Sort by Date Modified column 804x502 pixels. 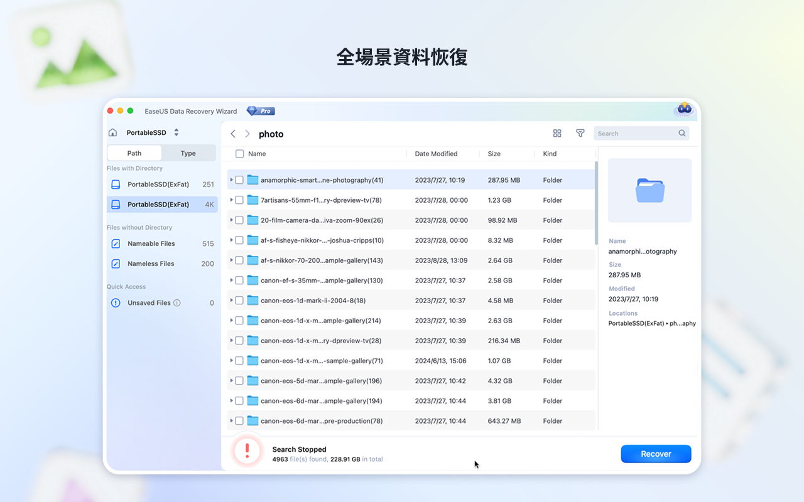pyautogui.click(x=436, y=154)
